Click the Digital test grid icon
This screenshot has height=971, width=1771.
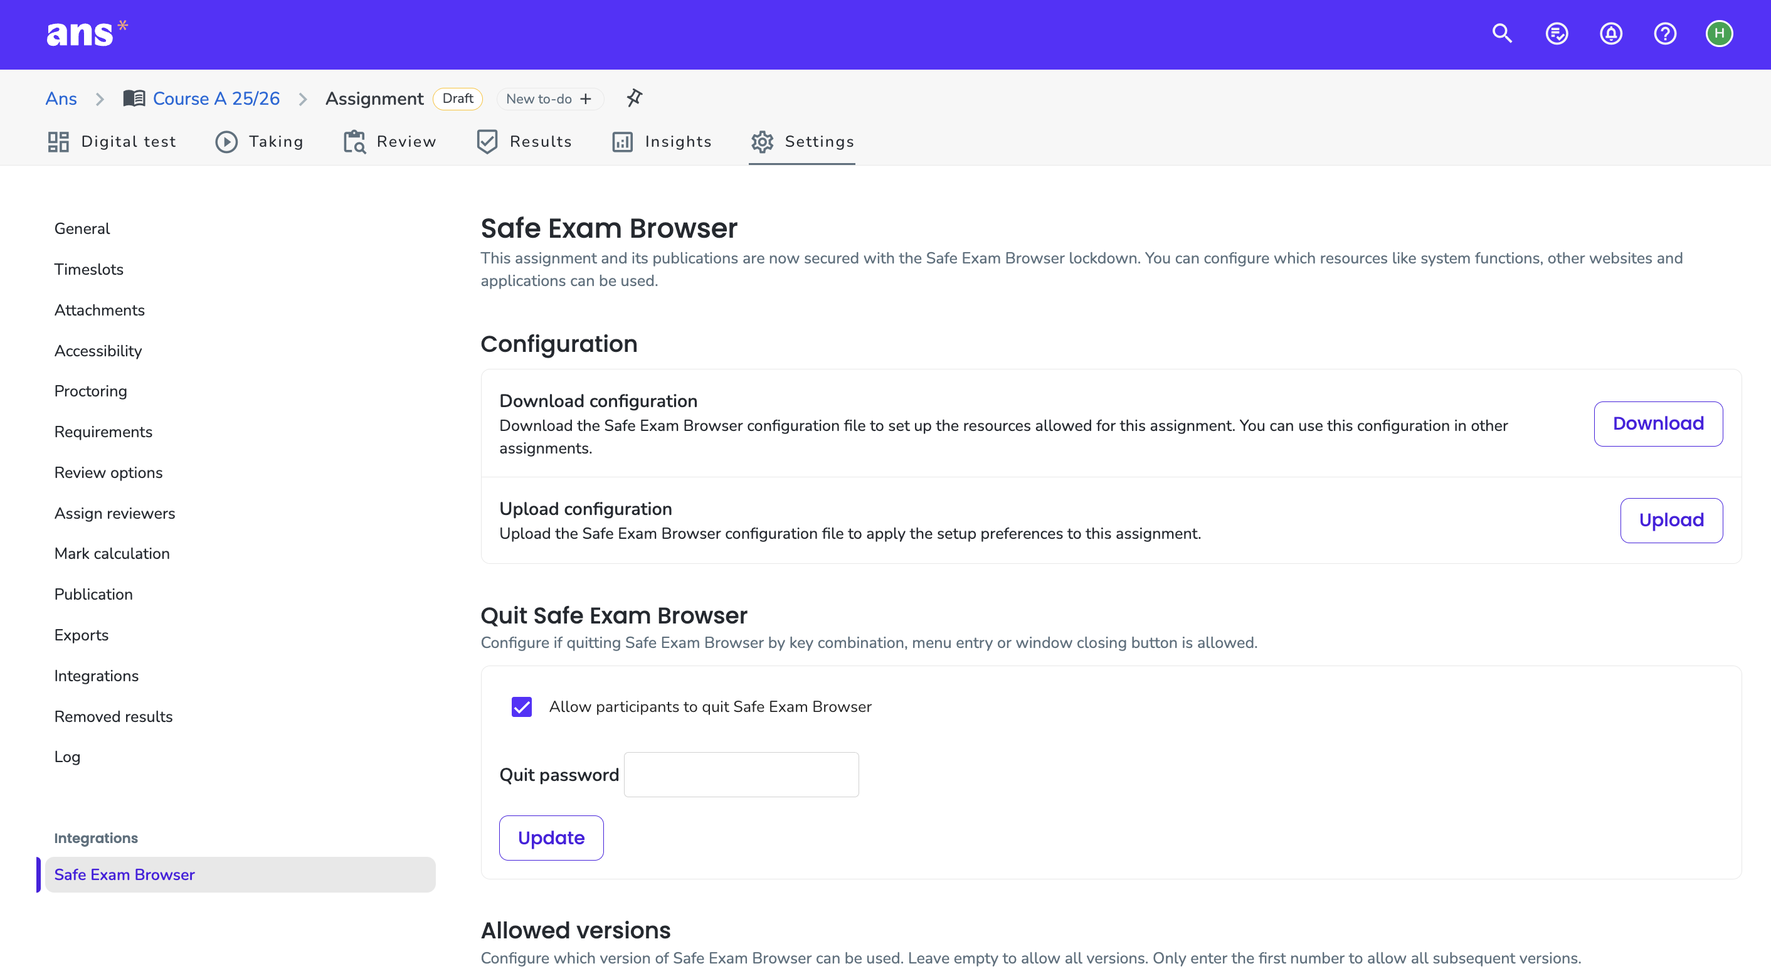pyautogui.click(x=58, y=142)
